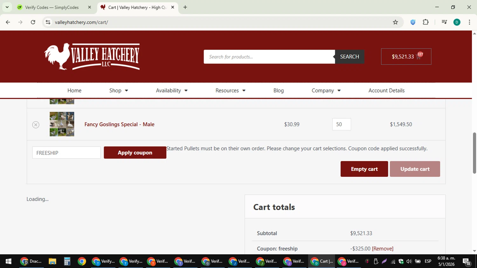The height and width of the screenshot is (268, 477).
Task: Open the notification center with 18 alerts
Action: coord(467,262)
